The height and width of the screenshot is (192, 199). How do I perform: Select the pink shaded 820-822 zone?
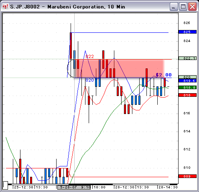(x=119, y=68)
